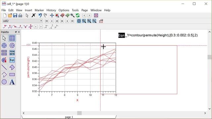Screen dimensions: 212x119
Task: Click the data file tool icon
Action: tap(101, 21)
